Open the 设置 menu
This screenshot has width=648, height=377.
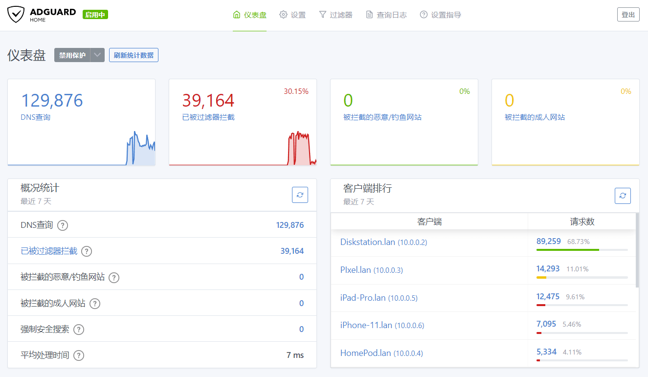292,15
